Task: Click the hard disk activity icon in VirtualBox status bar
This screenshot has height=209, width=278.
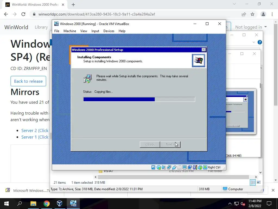Action: pyautogui.click(x=153, y=167)
